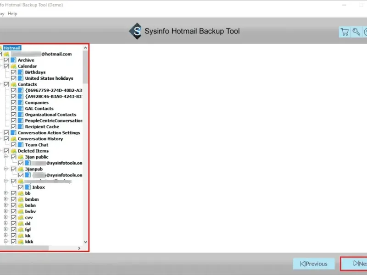Expand the bnbn tree node

(6, 205)
